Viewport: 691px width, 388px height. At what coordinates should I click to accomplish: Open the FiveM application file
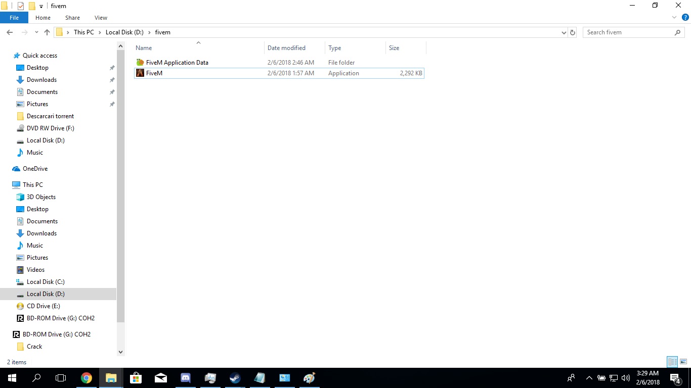click(x=279, y=73)
